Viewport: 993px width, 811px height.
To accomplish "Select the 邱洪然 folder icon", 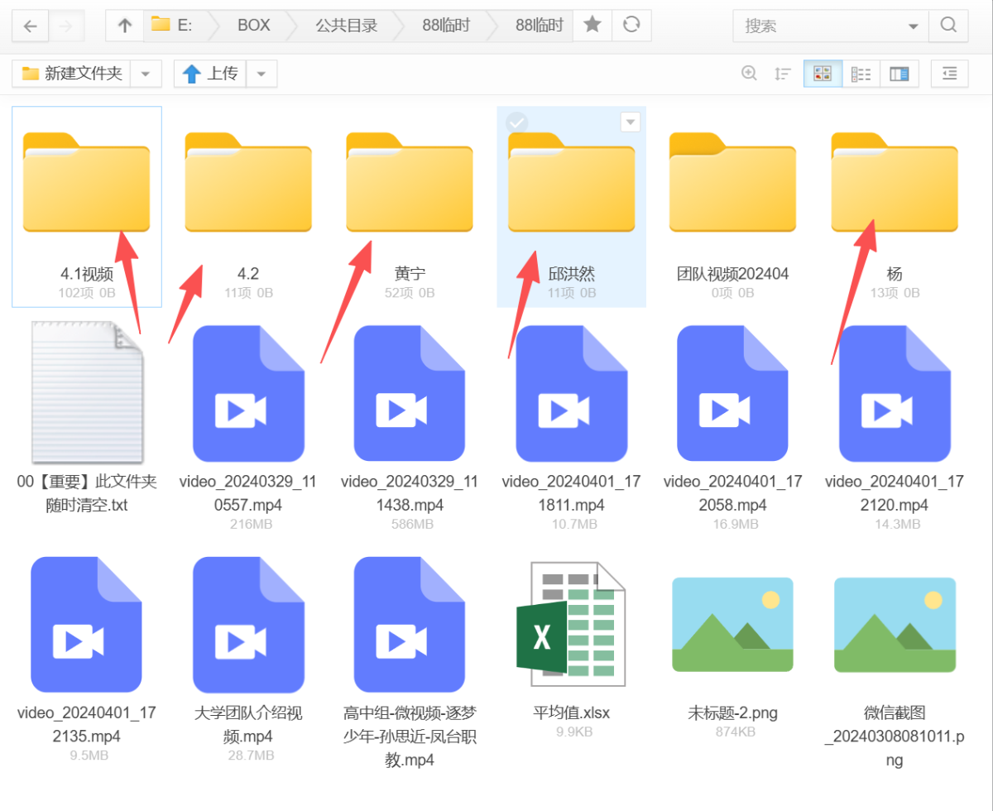I will (572, 182).
